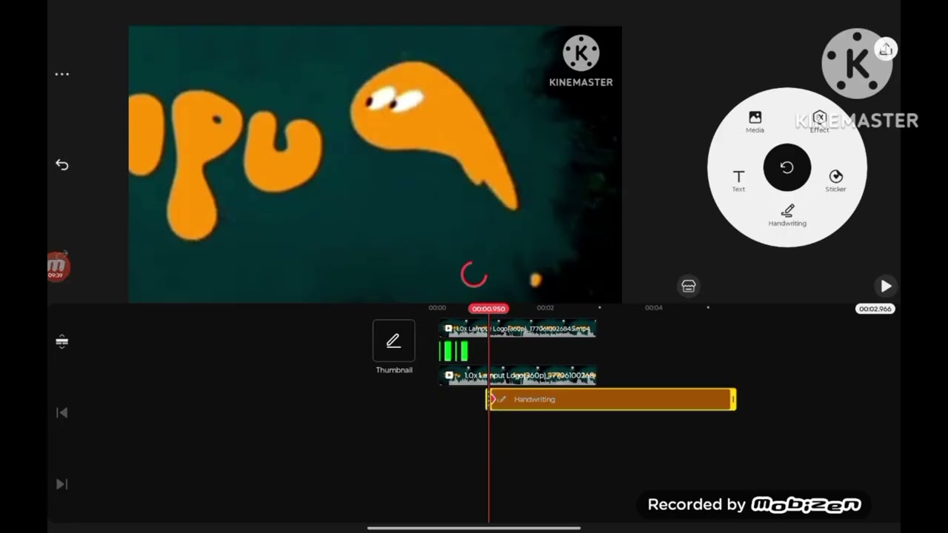Play the project preview
This screenshot has width=948, height=533.
[886, 286]
